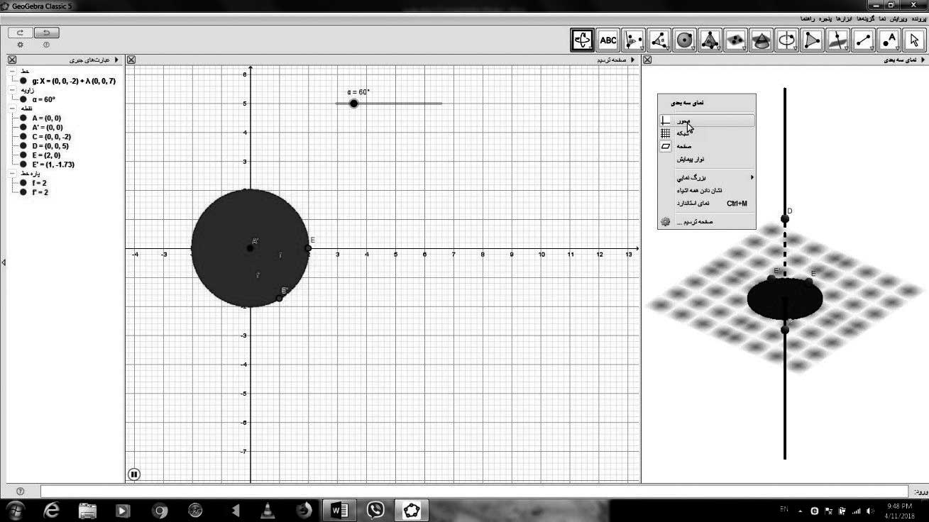Open VLC cone icon in taskbar
Image resolution: width=929 pixels, height=522 pixels.
click(x=268, y=510)
